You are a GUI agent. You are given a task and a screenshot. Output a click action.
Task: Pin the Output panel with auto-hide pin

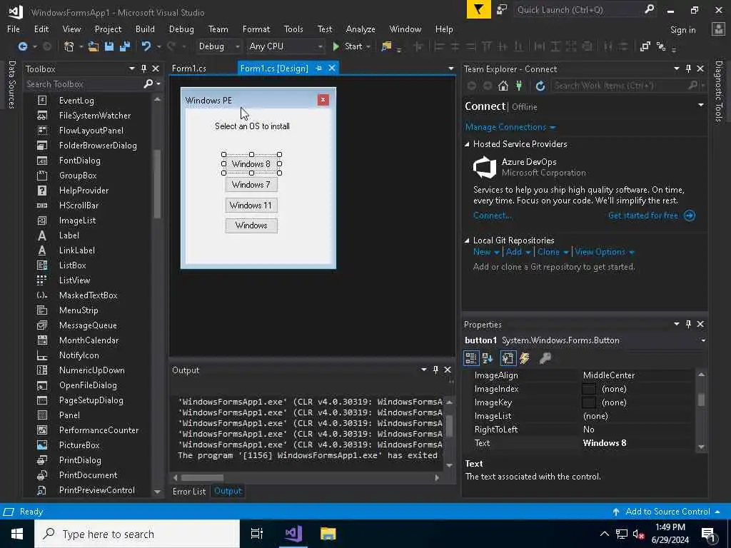point(435,370)
